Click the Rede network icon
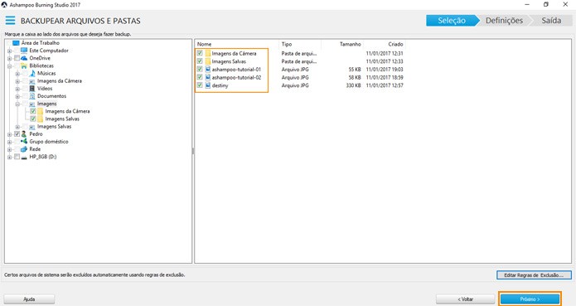Viewport: 576px width, 306px height. coord(24,149)
